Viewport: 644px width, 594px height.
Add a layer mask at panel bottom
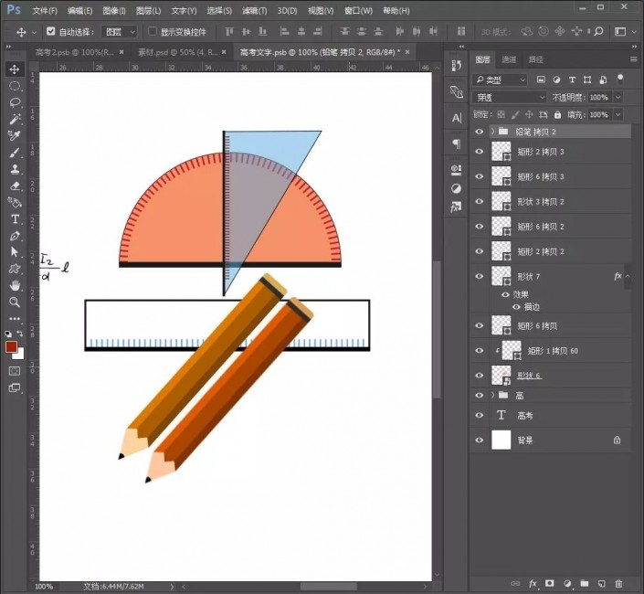(x=550, y=583)
